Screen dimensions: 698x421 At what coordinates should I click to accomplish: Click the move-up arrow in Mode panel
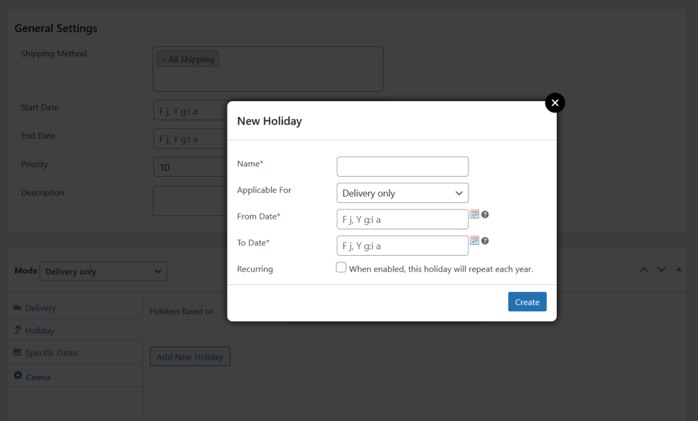tap(644, 270)
